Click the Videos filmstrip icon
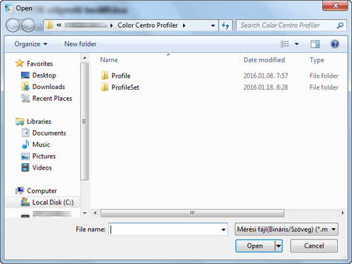Viewport: 352px width, 264px height. [25, 167]
